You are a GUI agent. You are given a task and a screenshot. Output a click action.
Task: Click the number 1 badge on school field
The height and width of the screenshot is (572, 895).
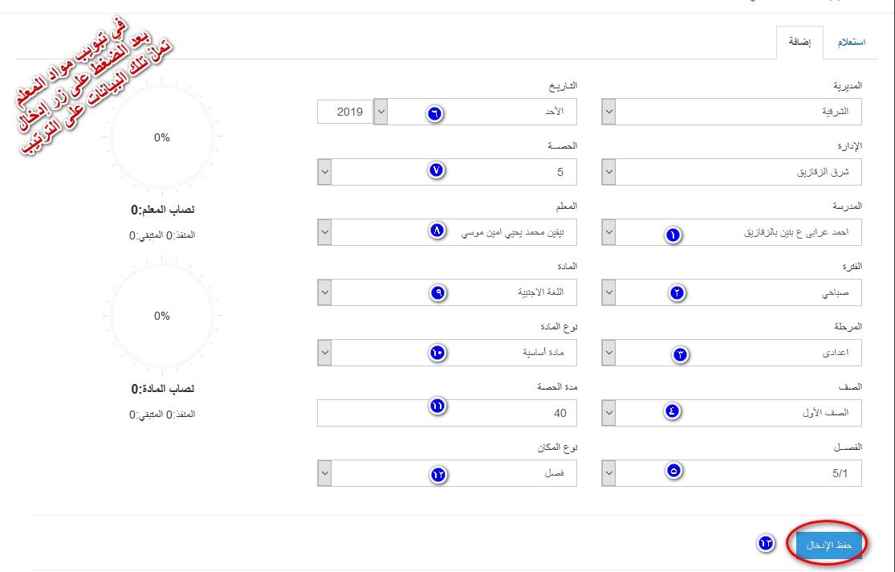pos(673,235)
